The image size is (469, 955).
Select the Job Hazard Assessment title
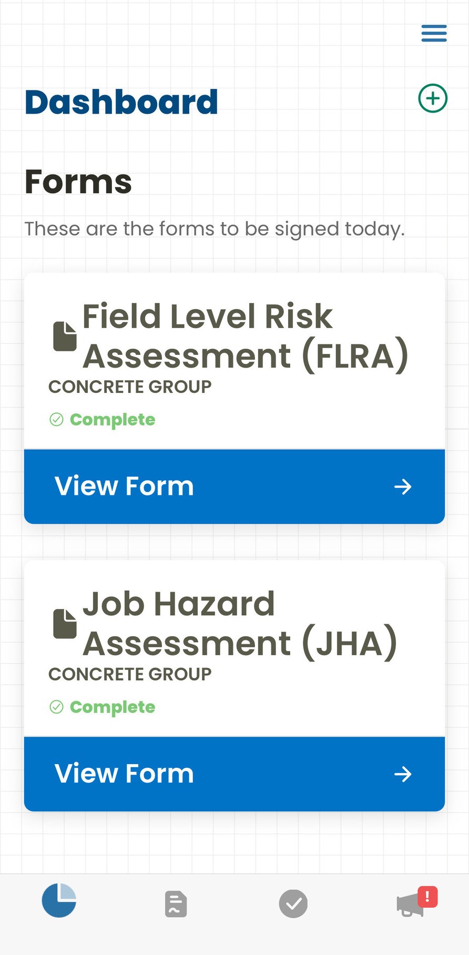(240, 624)
